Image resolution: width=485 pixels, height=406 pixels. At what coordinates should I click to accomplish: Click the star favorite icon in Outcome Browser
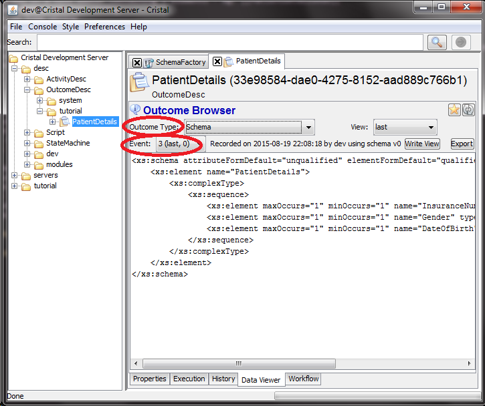pyautogui.click(x=454, y=110)
